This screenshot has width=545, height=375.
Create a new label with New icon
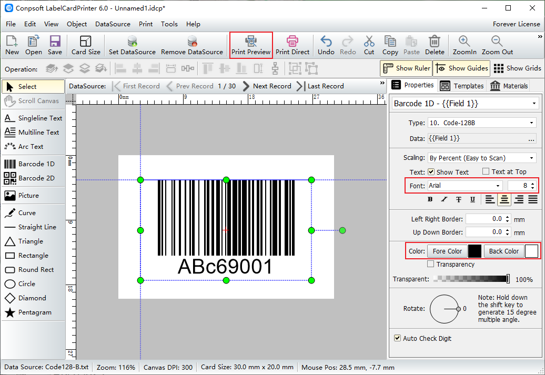(x=12, y=45)
